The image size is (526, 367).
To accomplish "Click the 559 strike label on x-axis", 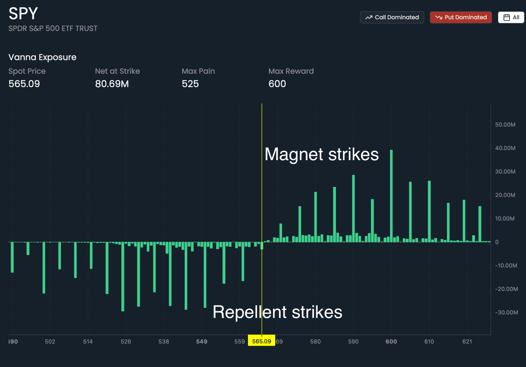I will pos(240,341).
